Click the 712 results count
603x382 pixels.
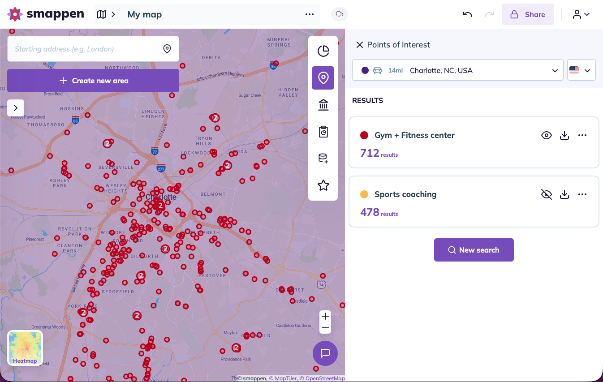[379, 153]
